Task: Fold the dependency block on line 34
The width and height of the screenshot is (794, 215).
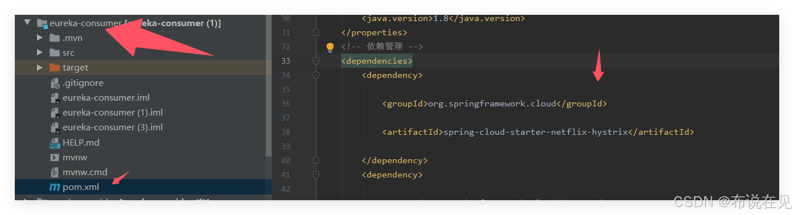Action: click(x=316, y=75)
